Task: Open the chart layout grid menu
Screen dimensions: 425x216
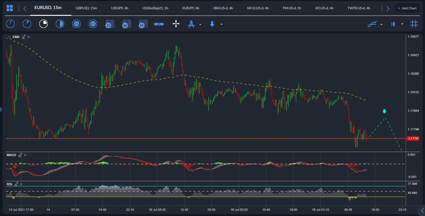Action: pos(10,8)
